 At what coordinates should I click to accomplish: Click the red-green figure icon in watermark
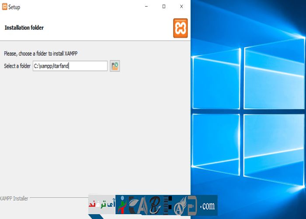coord(122,205)
